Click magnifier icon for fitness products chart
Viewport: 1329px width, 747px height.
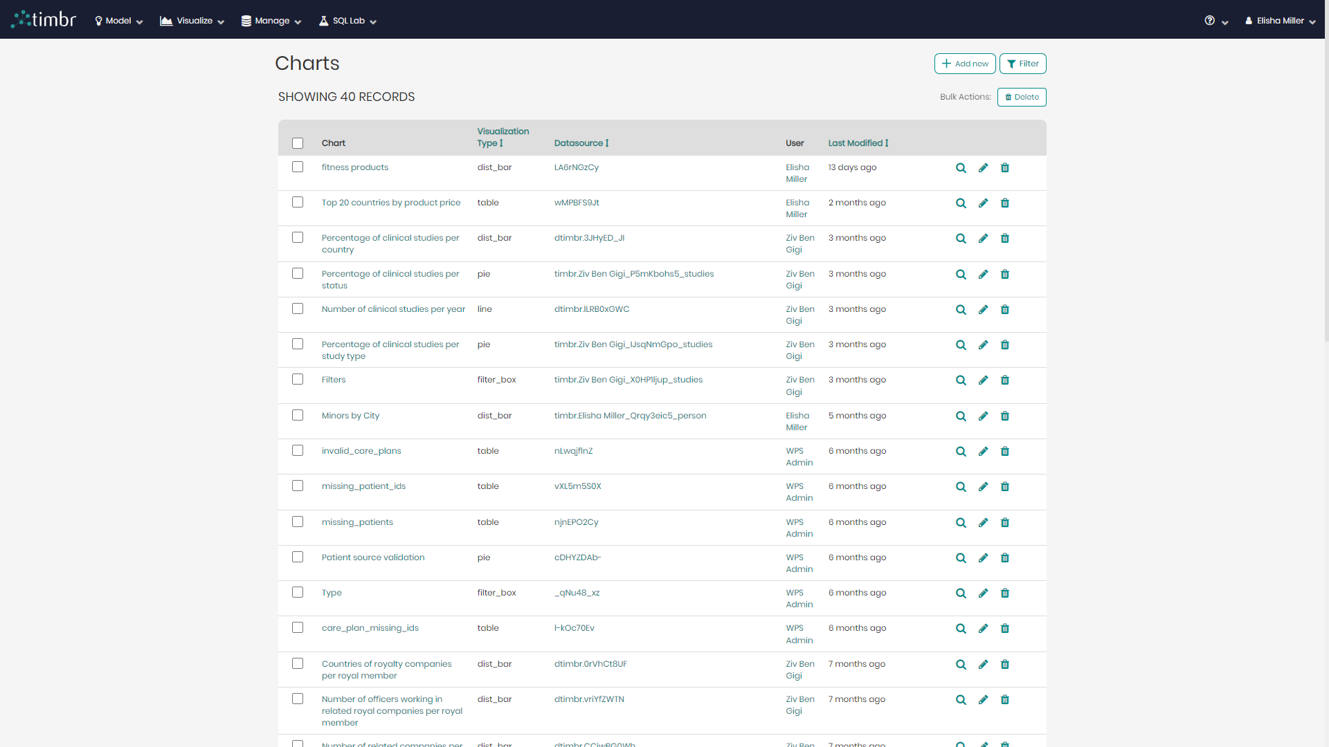click(x=961, y=168)
